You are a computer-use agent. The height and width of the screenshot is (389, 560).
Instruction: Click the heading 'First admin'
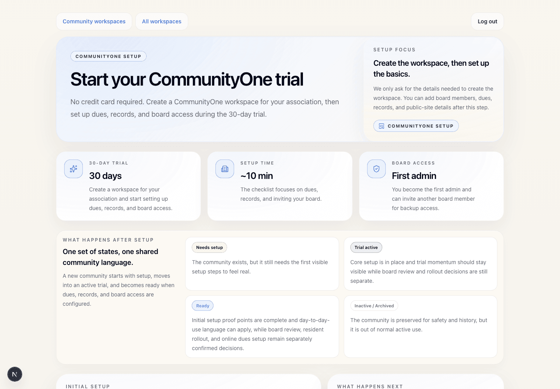coord(414,176)
